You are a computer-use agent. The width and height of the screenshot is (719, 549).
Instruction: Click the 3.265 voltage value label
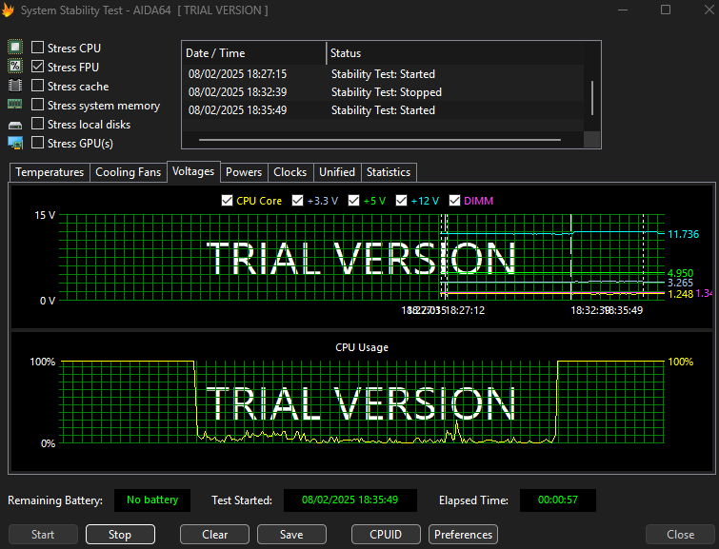point(681,283)
